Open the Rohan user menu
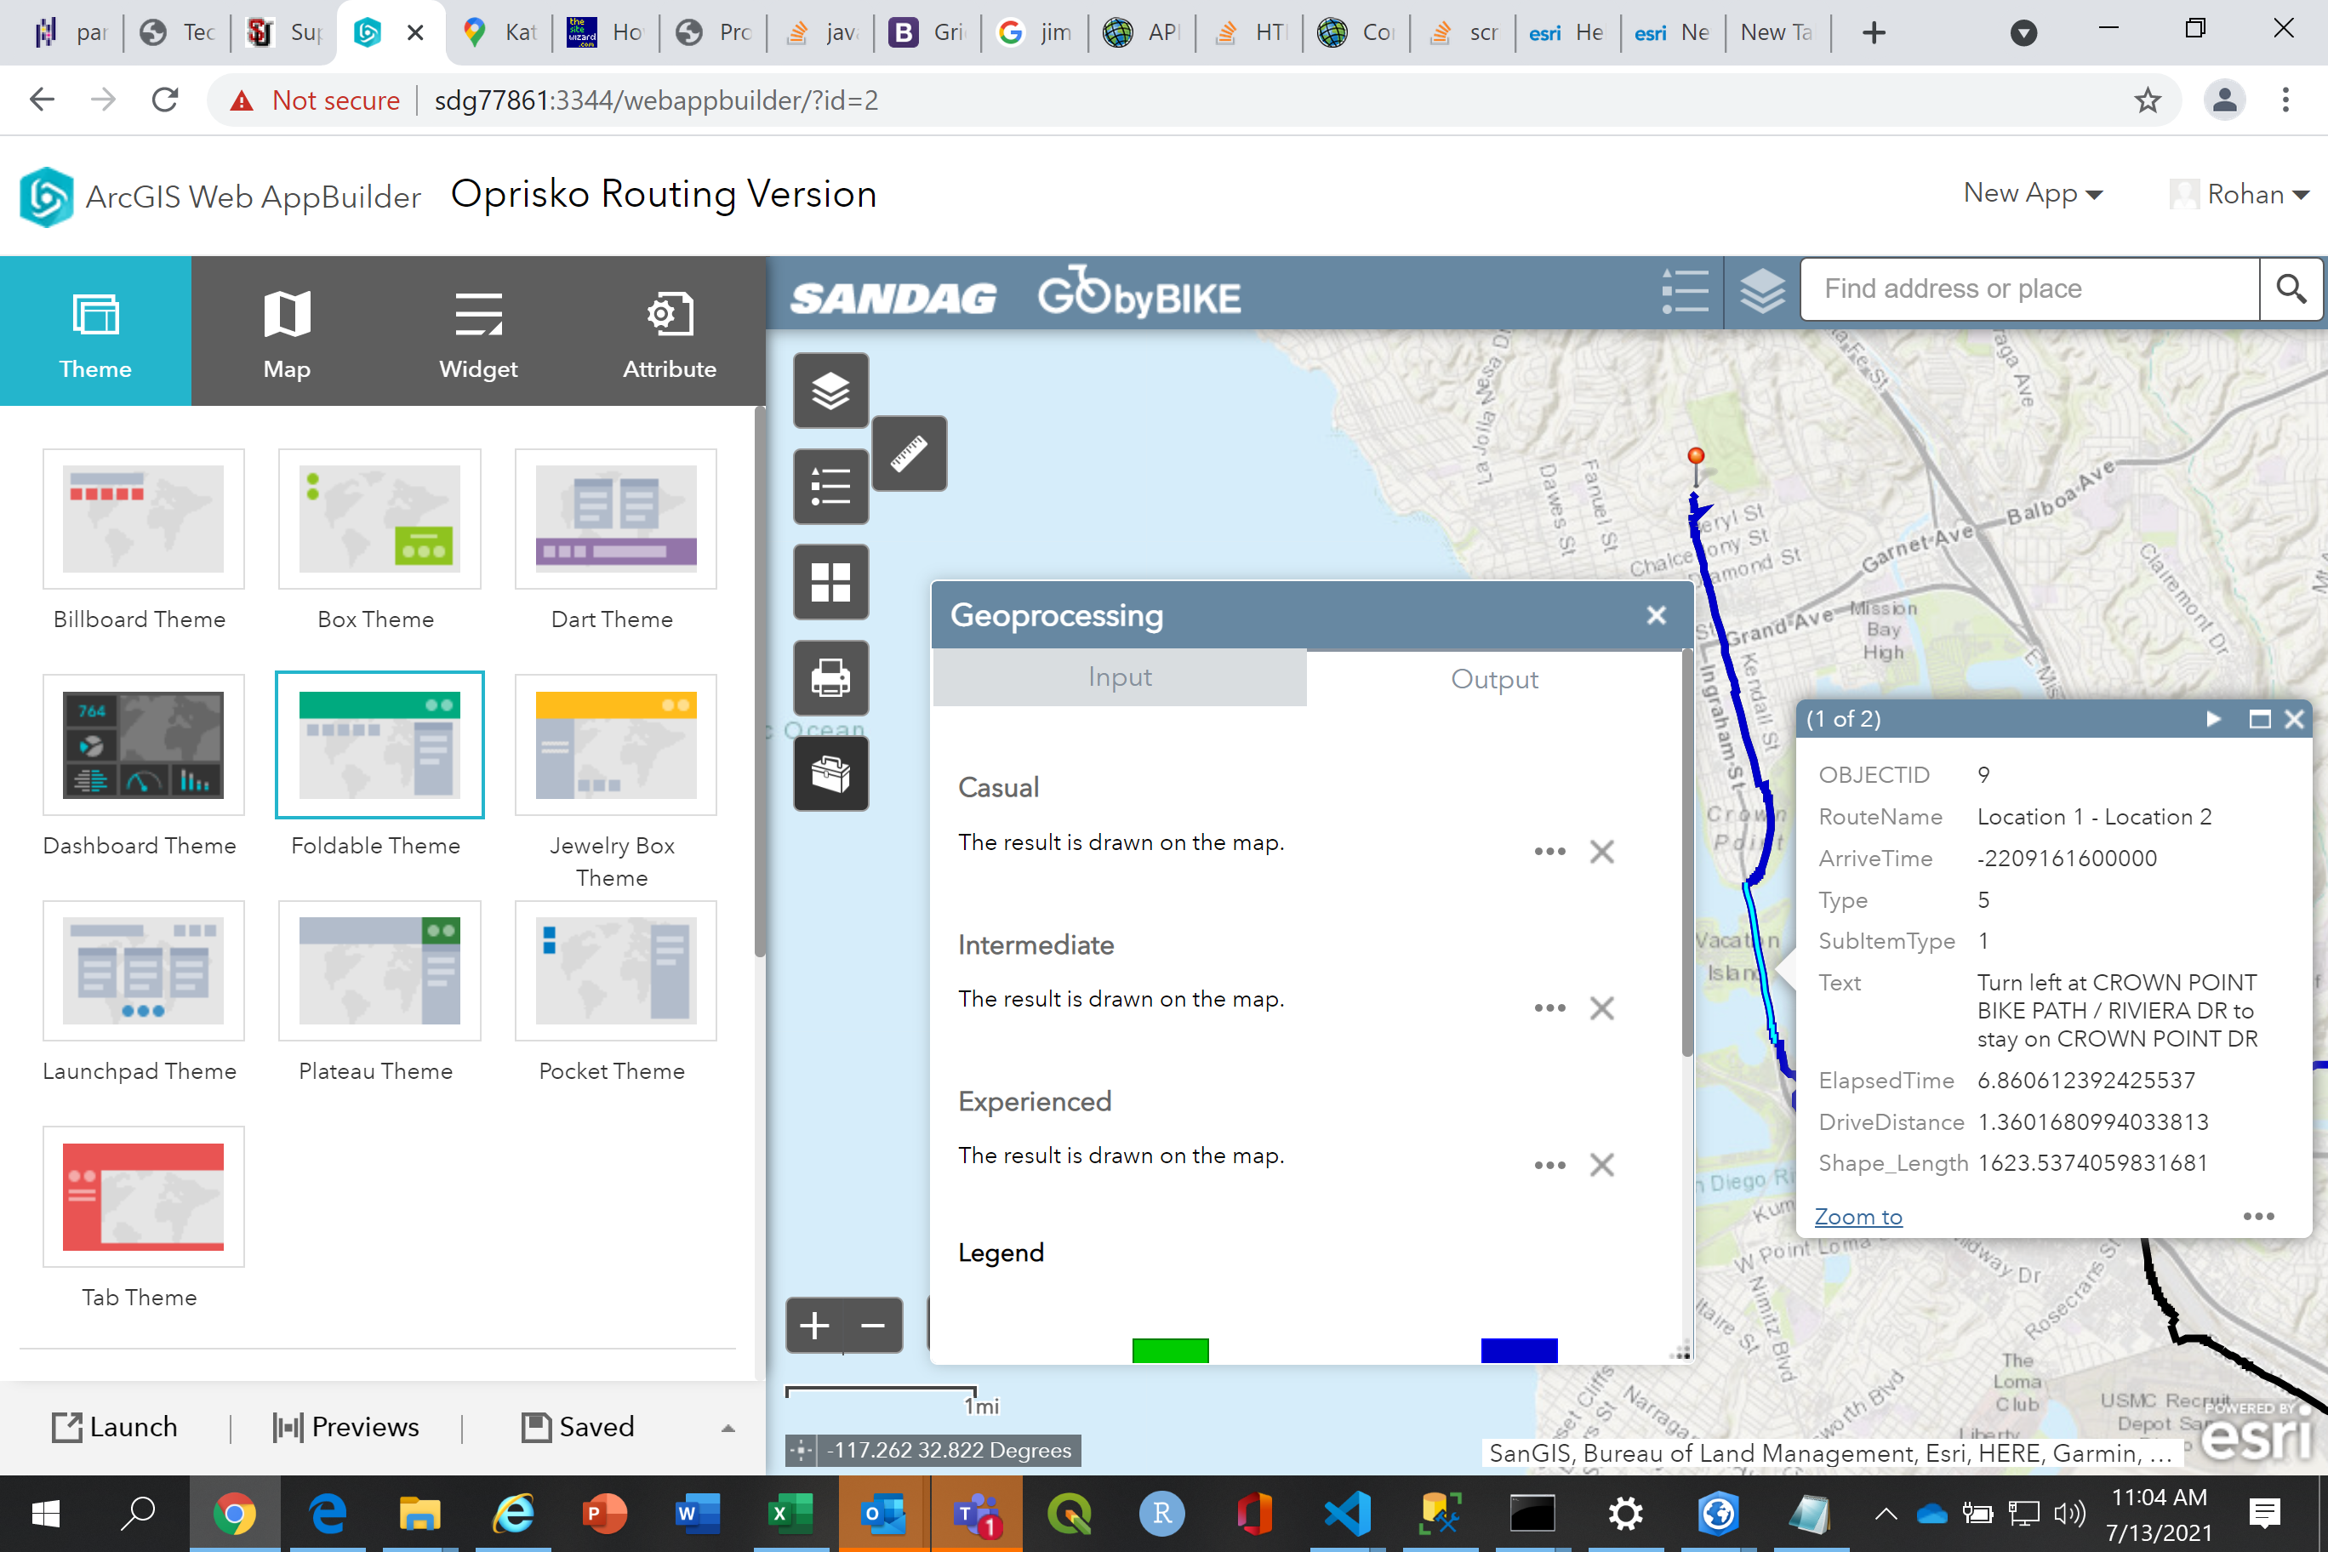Screen dimensions: 2328x1552 (x=2240, y=194)
